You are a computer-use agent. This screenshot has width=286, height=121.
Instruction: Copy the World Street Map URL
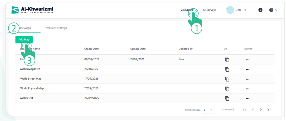click(227, 79)
